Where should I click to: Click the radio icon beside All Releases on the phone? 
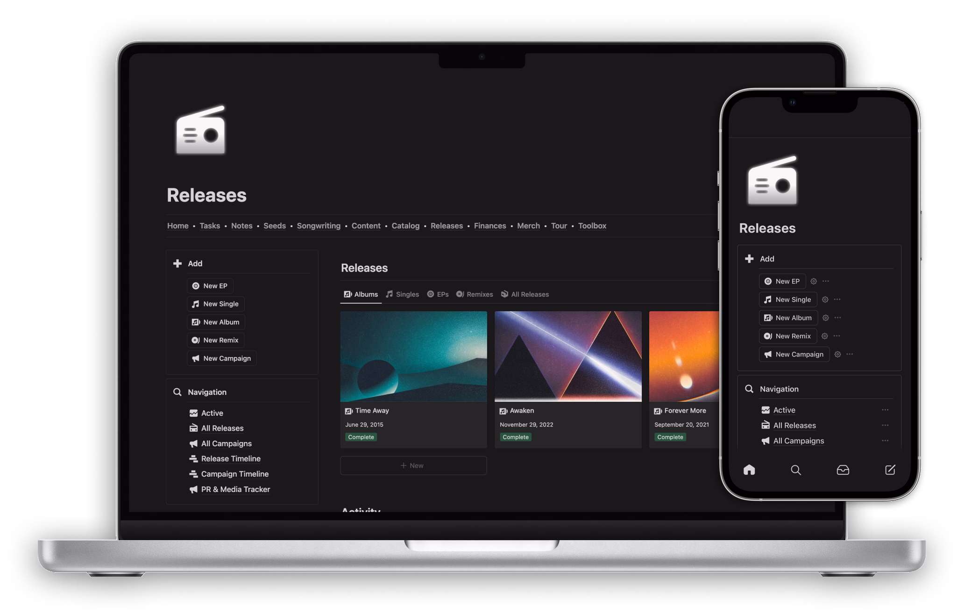click(x=766, y=425)
